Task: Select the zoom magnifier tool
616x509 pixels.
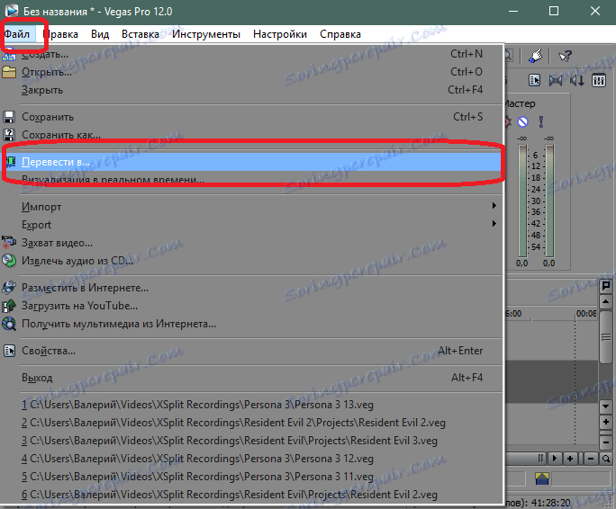Action: click(606, 459)
